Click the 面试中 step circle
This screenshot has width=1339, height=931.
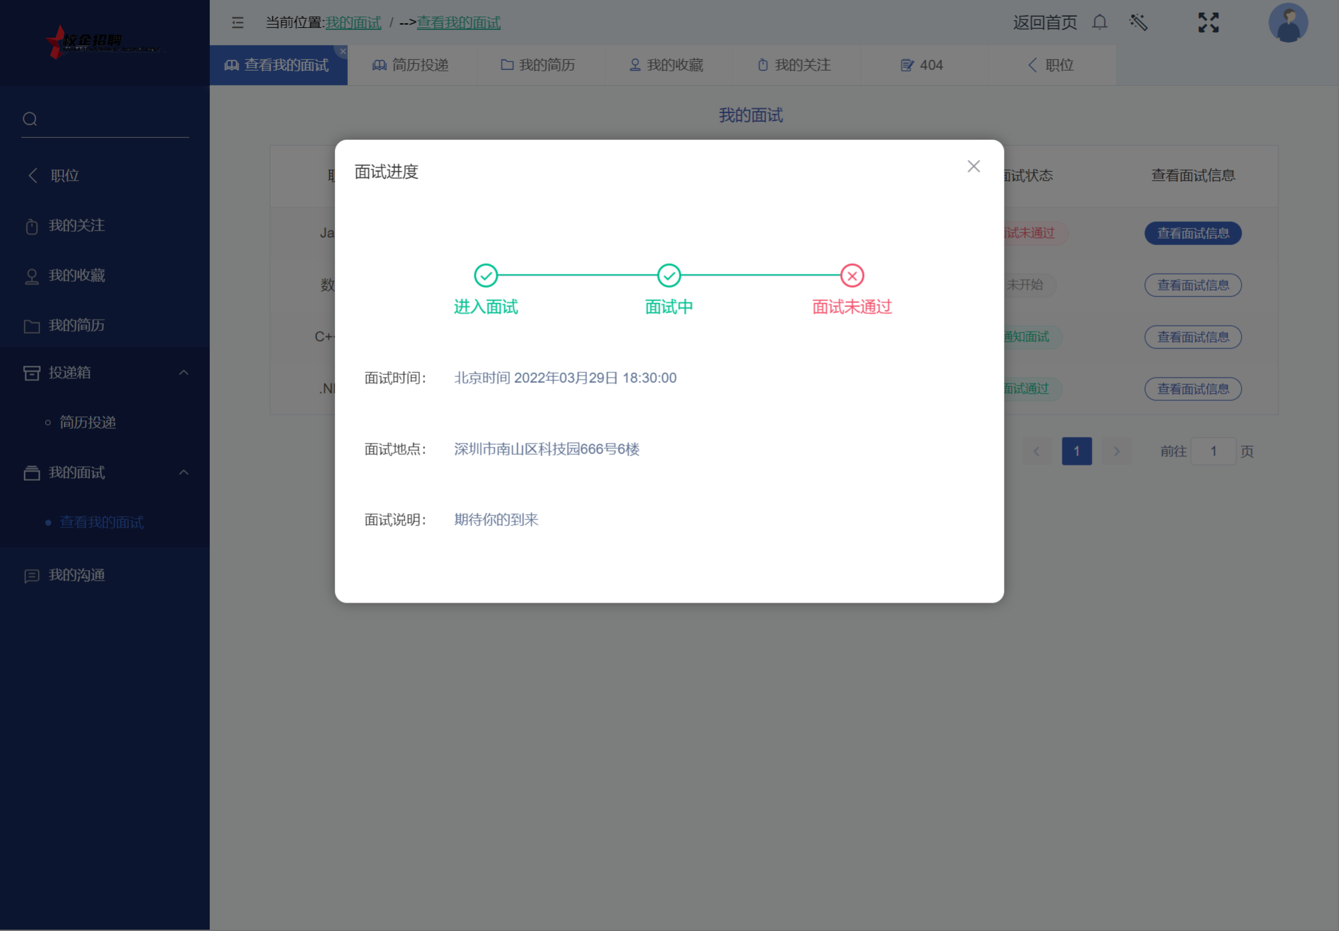669,275
